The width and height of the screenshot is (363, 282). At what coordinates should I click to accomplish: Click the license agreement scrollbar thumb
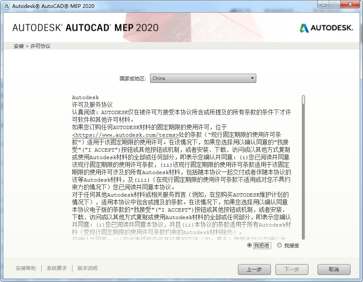[x=303, y=100]
